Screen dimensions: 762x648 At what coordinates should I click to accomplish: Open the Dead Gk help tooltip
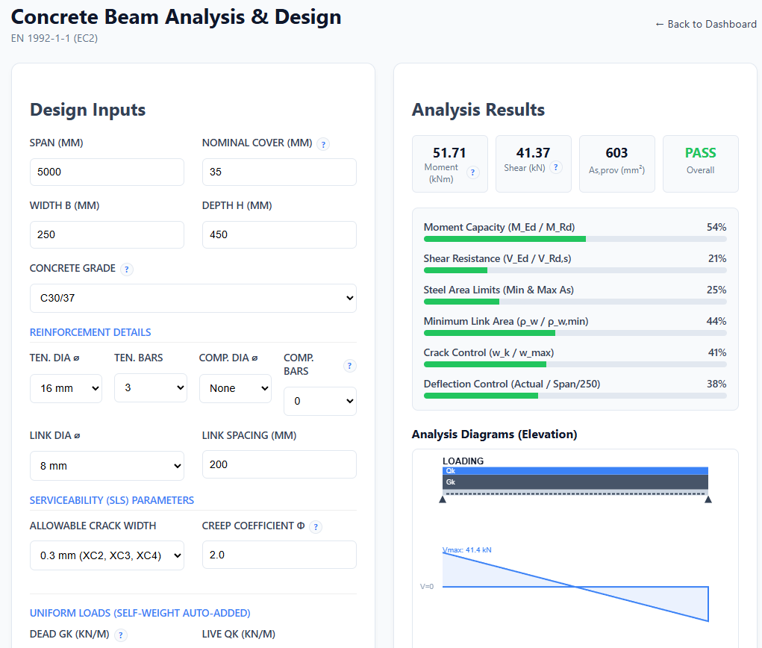coord(120,635)
